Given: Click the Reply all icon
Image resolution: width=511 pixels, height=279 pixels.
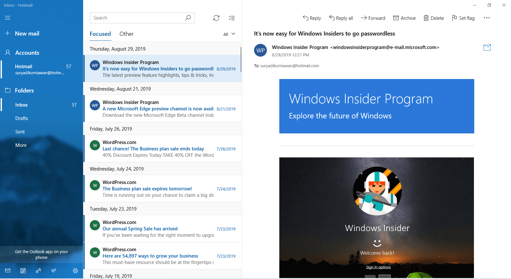Looking at the screenshot, I should pos(332,18).
